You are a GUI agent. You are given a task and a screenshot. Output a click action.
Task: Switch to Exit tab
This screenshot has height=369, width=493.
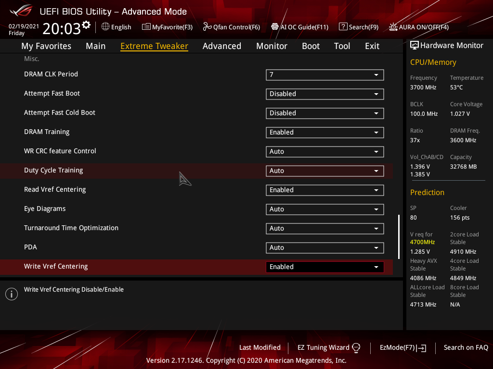pos(372,46)
